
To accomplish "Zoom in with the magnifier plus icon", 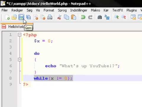I will tap(116, 17).
